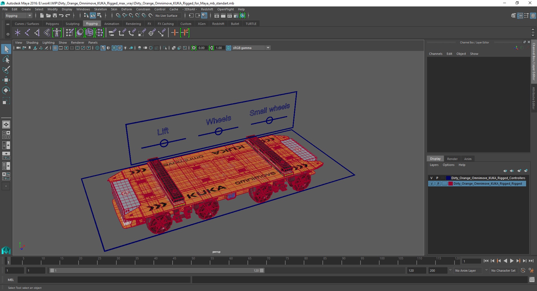Open Layers menu in layer editor

434,165
